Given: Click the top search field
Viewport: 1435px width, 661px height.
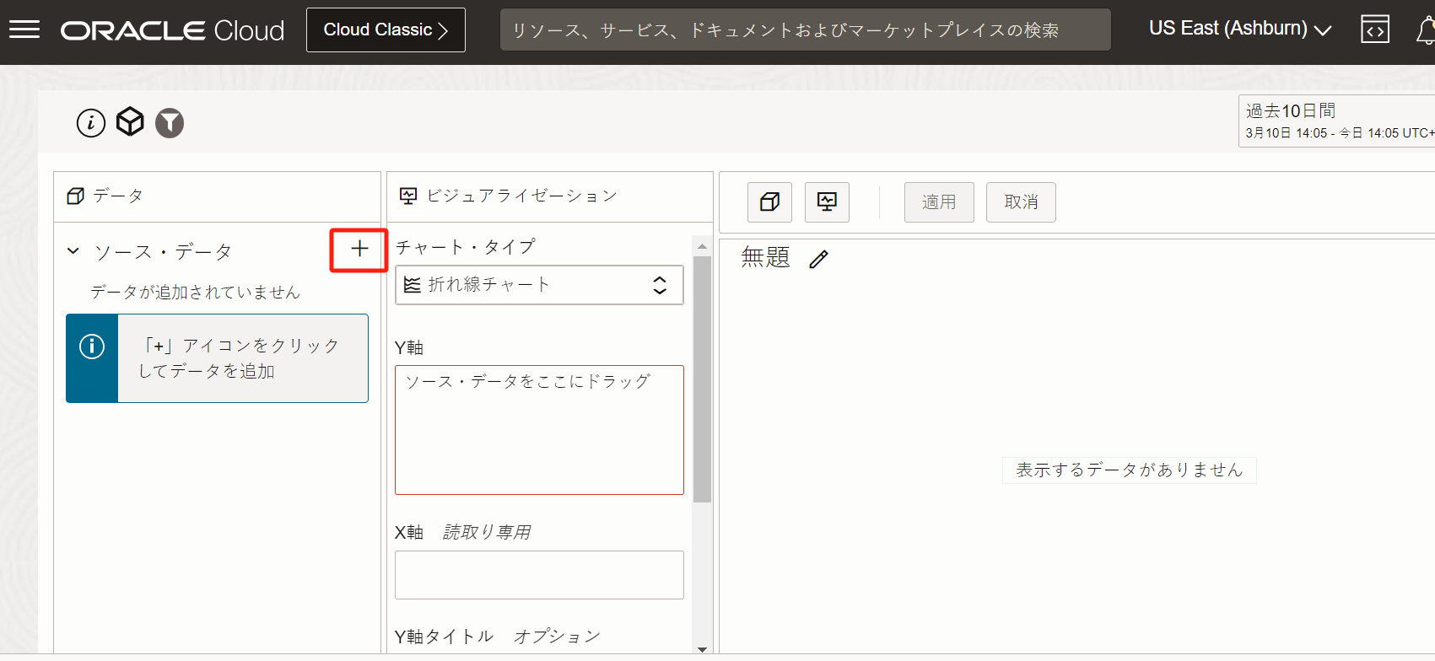Looking at the screenshot, I should 805,30.
